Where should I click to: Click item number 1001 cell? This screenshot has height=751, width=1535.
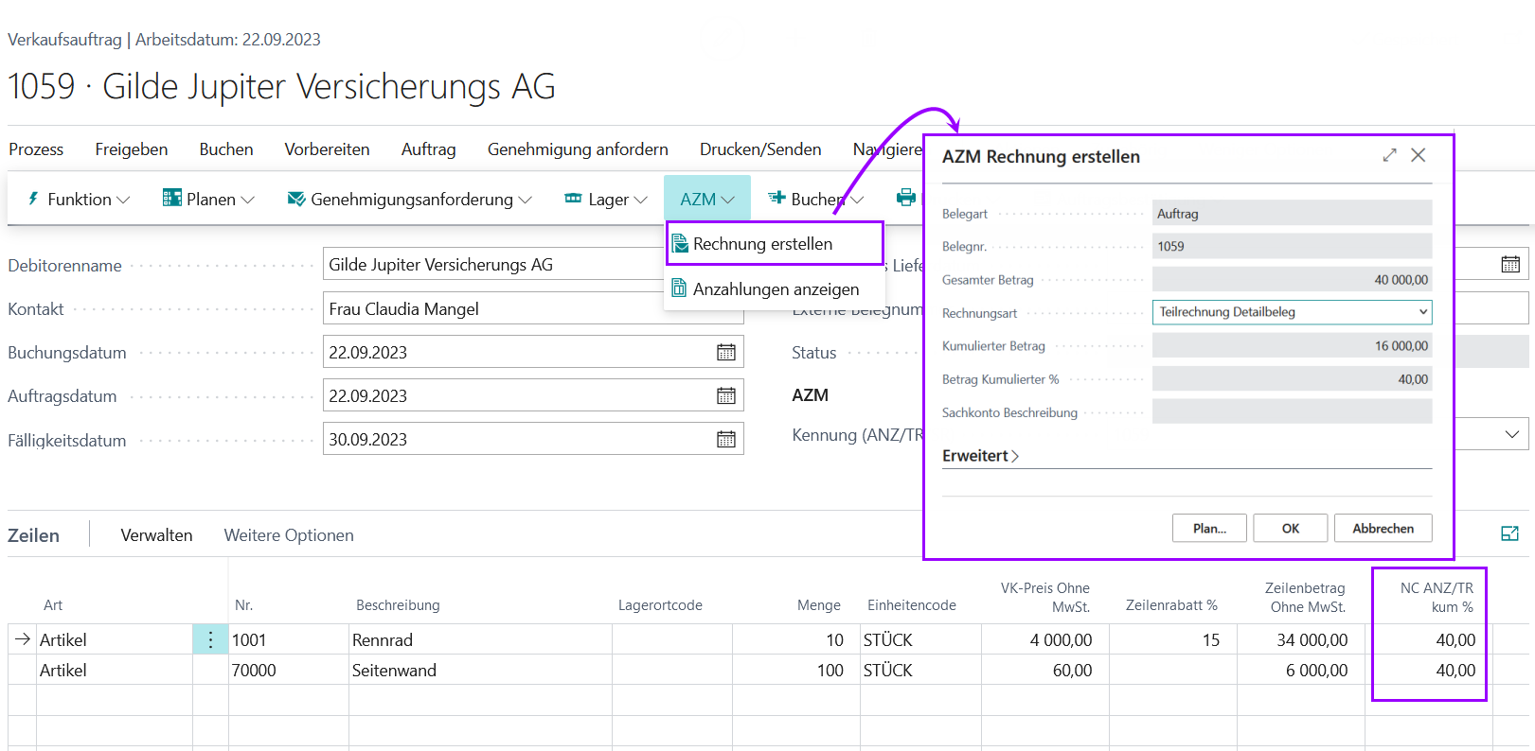288,639
